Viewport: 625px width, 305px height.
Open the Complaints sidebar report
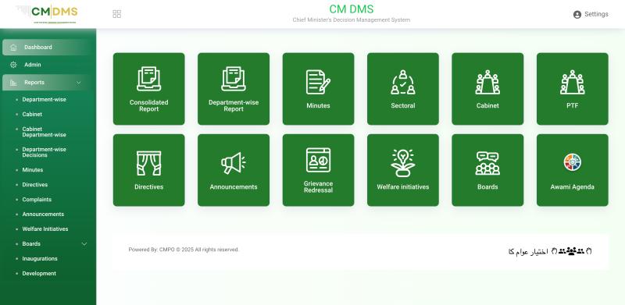(37, 200)
